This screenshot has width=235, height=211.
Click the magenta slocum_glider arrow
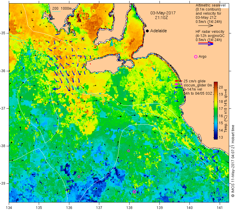click(x=179, y=84)
